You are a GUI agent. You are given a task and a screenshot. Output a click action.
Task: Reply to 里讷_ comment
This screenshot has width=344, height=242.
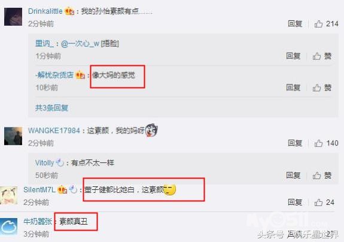click(x=293, y=56)
